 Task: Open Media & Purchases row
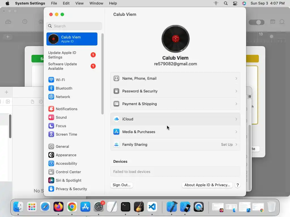tap(175, 132)
